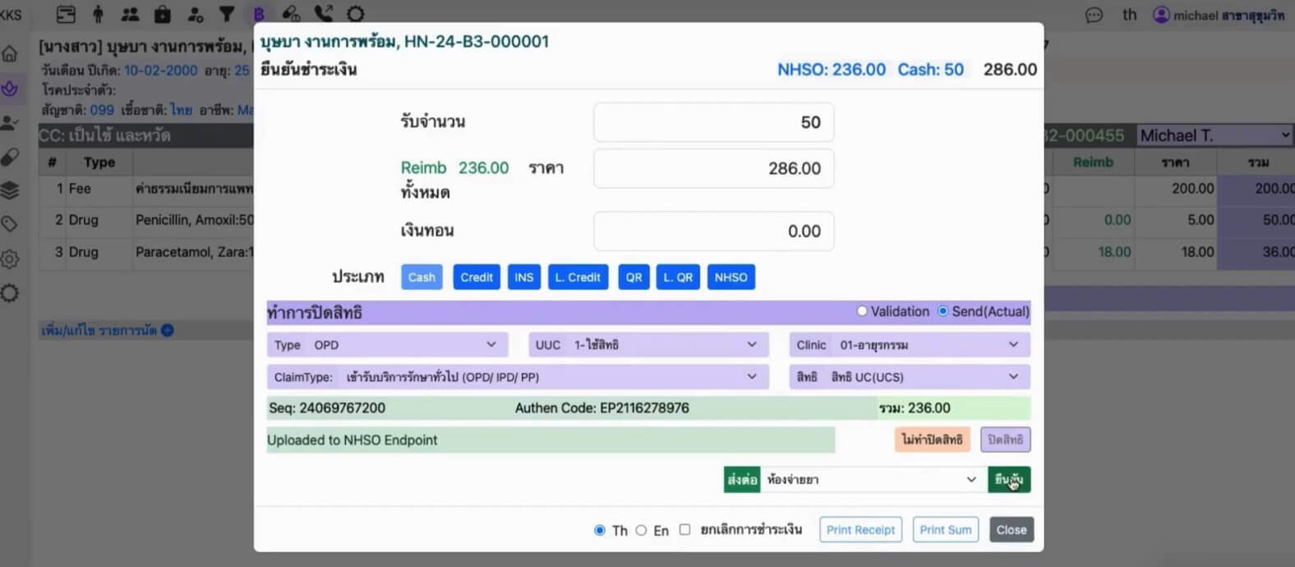Screen dimensions: 1295x567
Task: Click the date of birth 10-02-2000
Action: 160,71
